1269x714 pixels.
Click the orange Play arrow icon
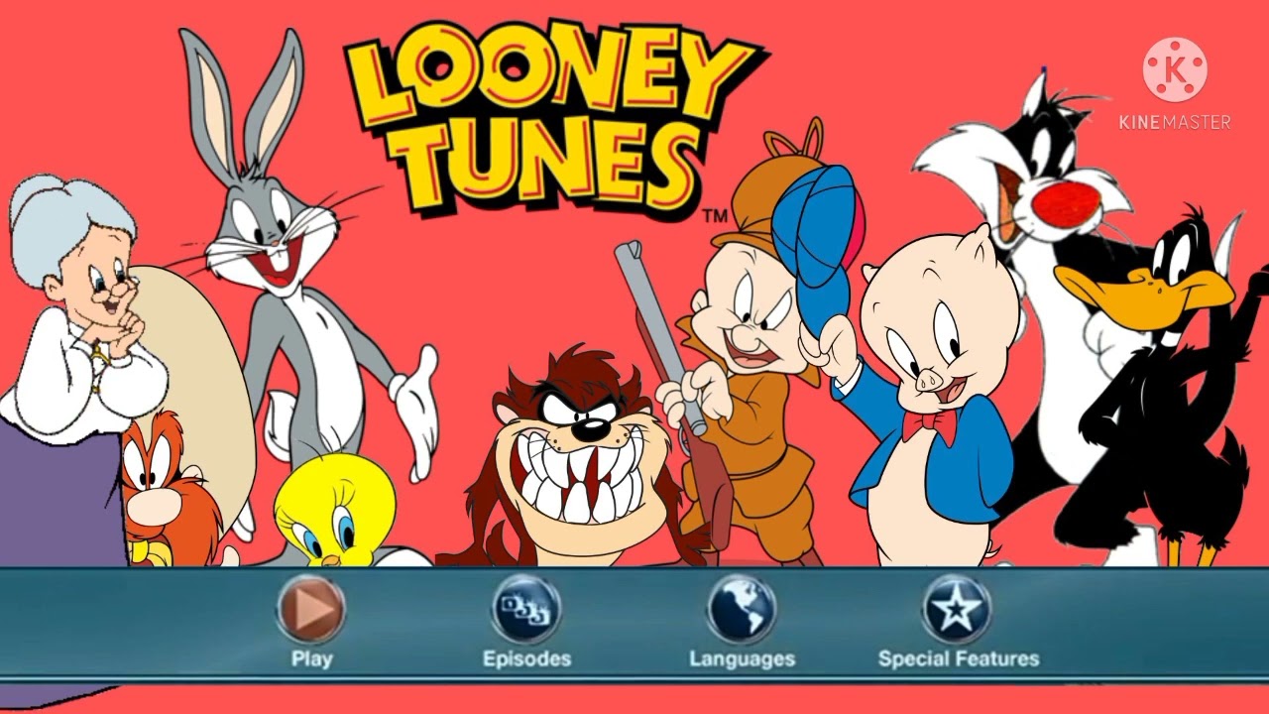pyautogui.click(x=311, y=609)
